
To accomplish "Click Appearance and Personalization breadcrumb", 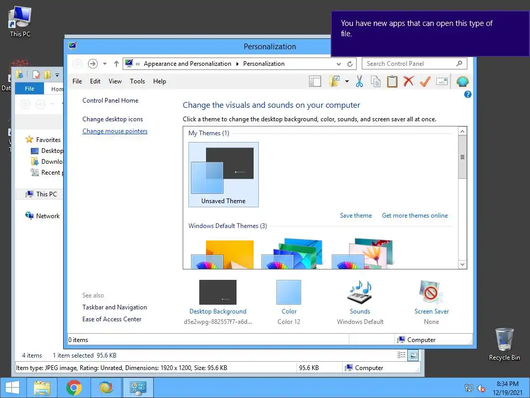I will pos(187,64).
